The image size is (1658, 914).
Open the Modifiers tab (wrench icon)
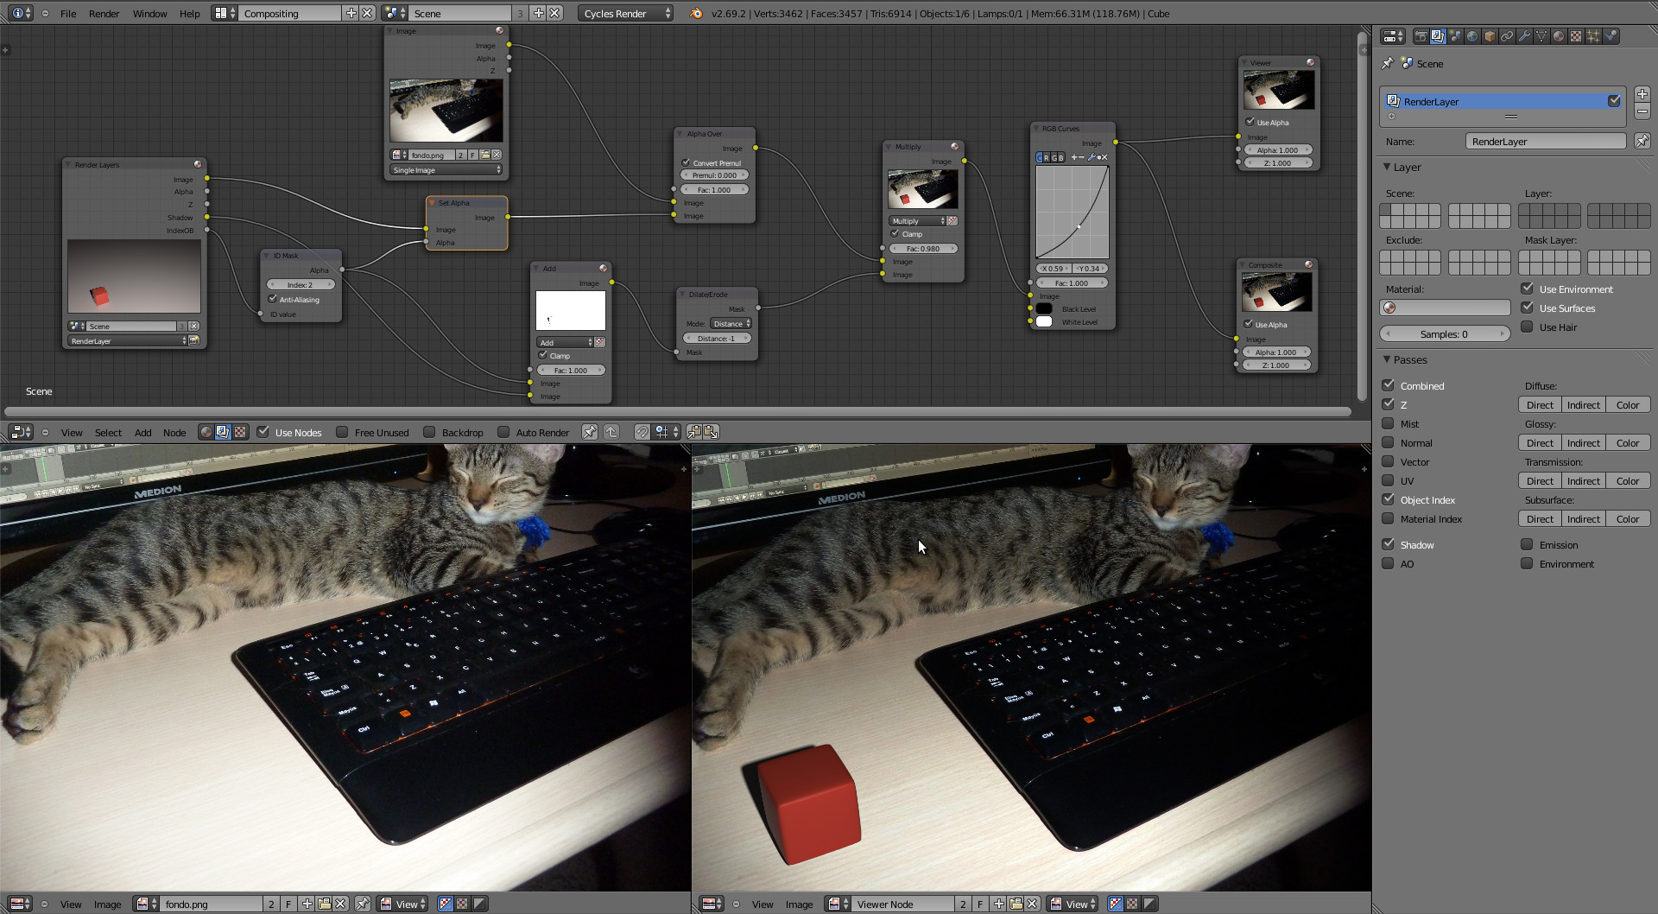tap(1524, 36)
